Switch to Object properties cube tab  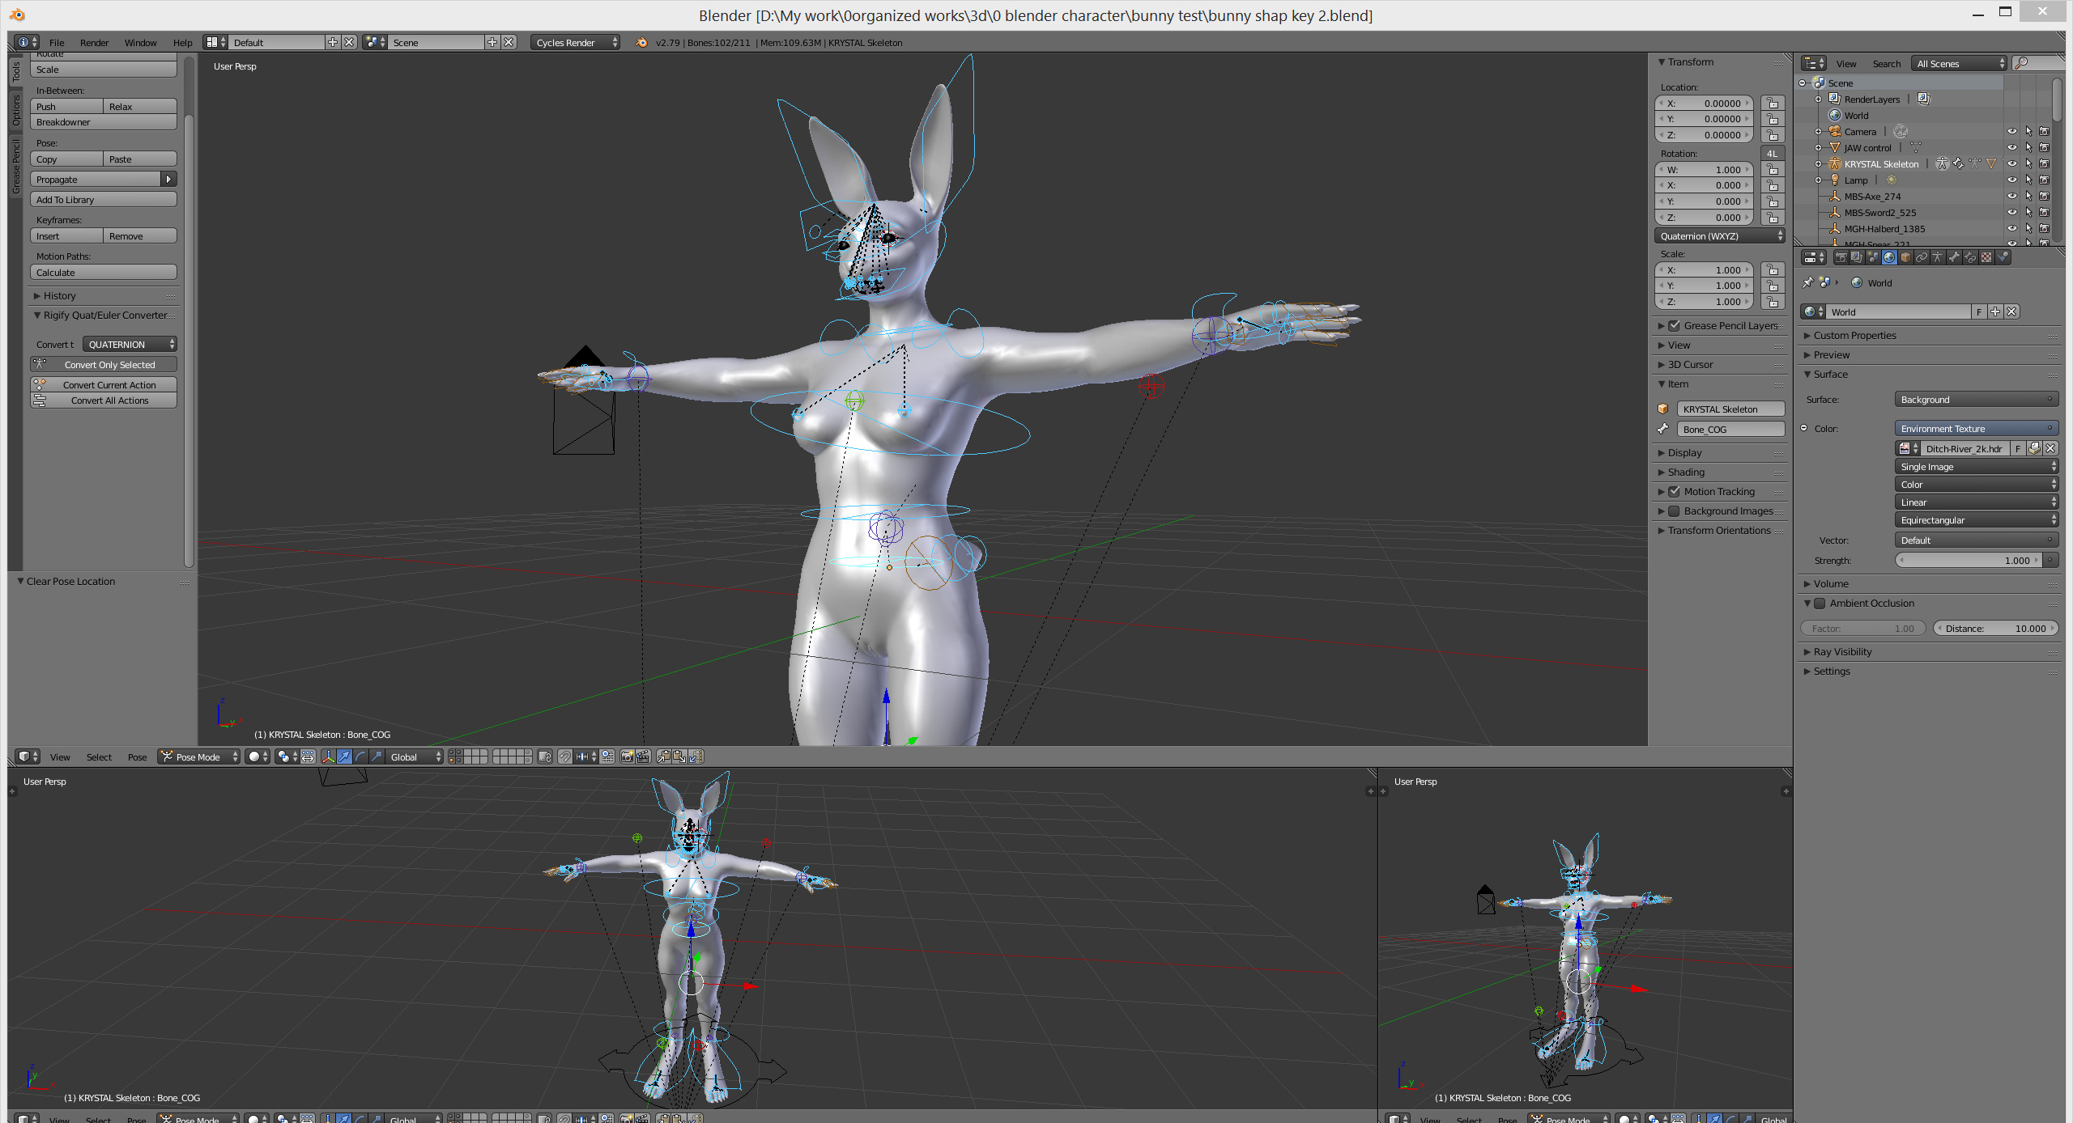click(1905, 257)
